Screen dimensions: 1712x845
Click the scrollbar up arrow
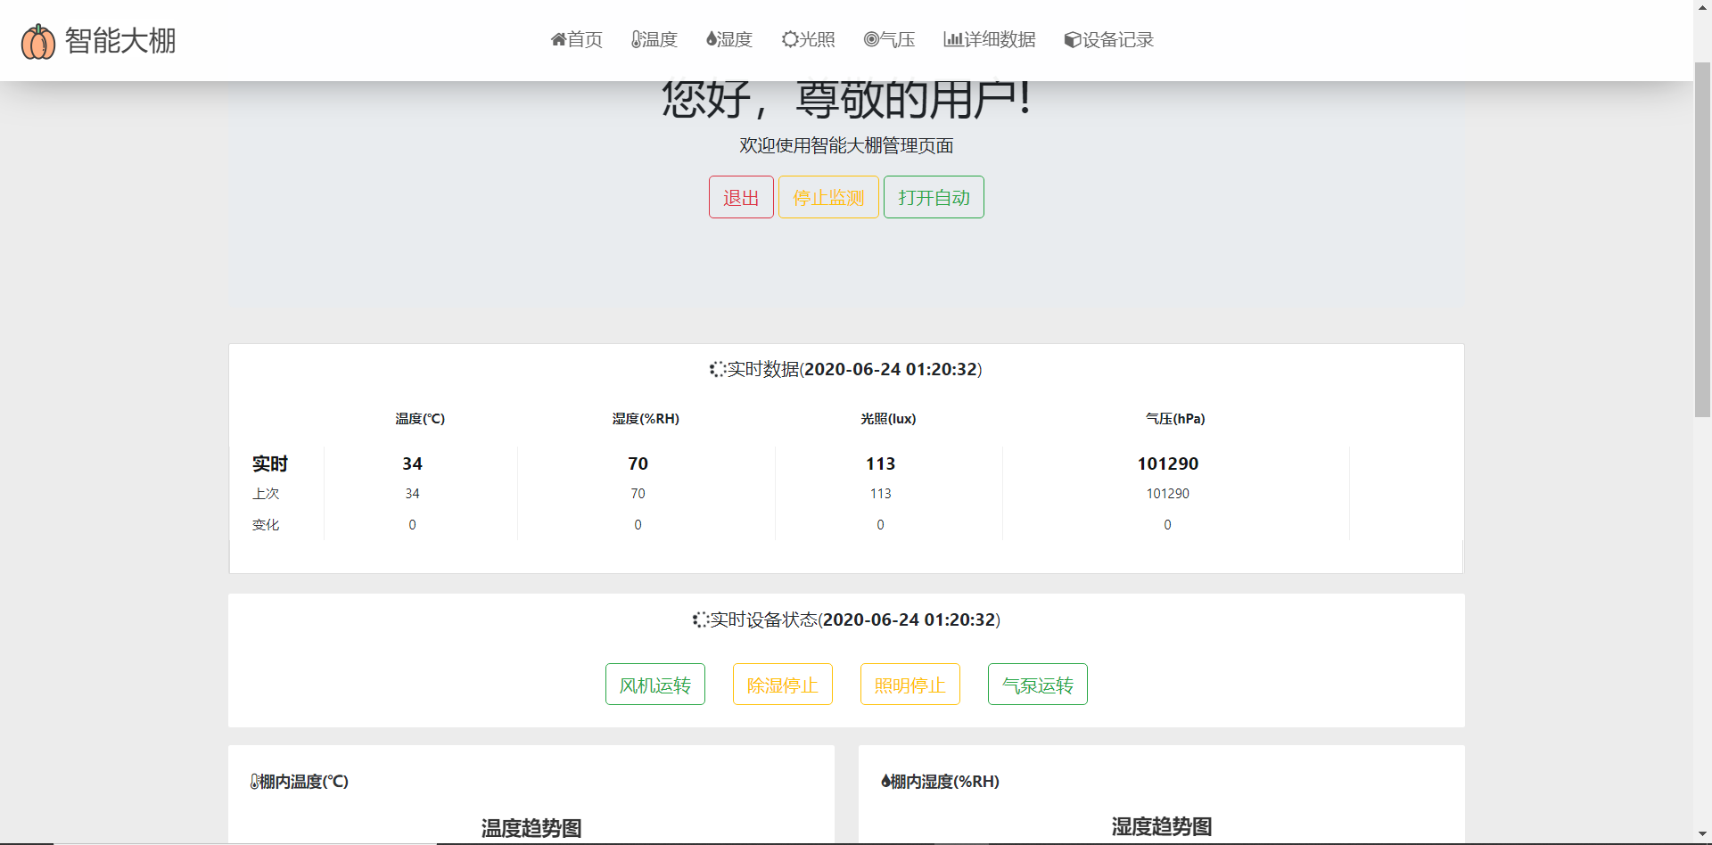click(1703, 8)
